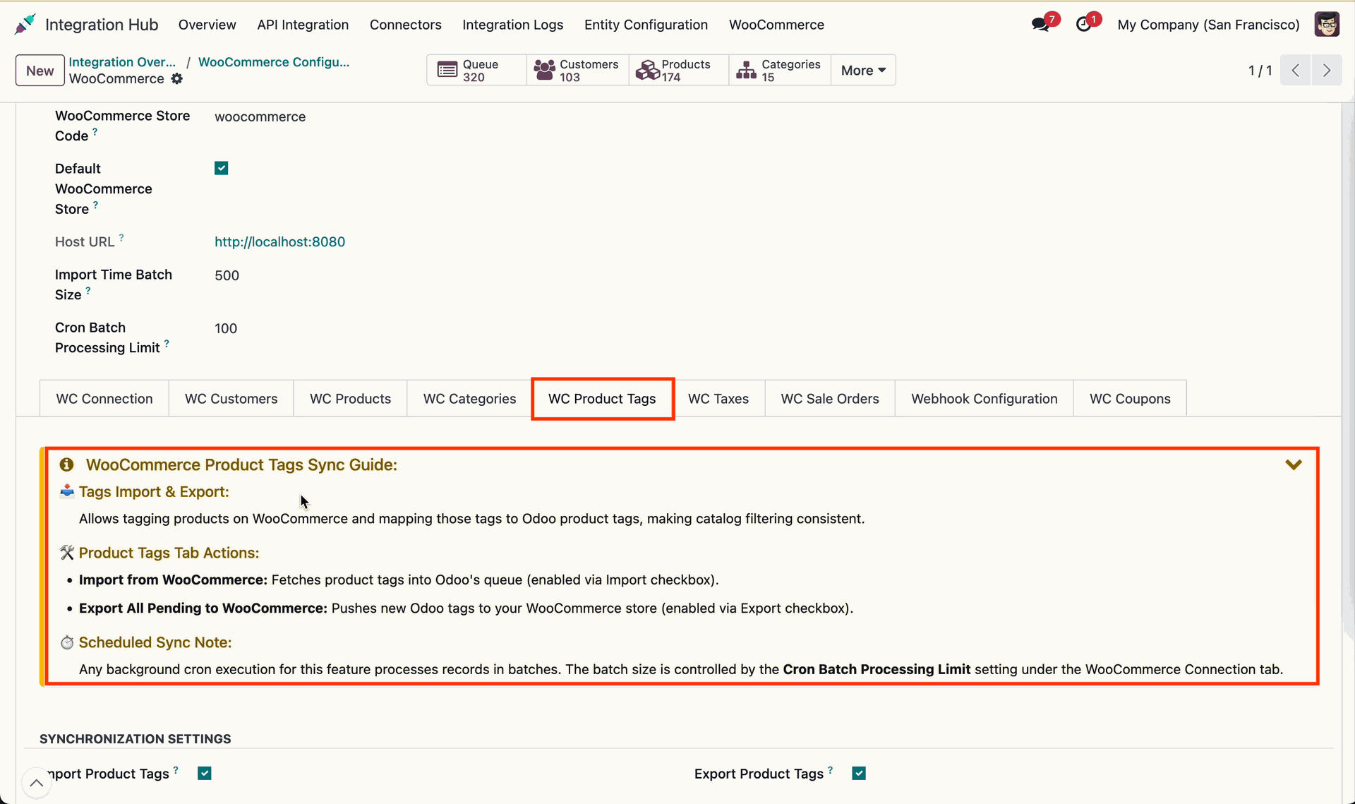Switch to the WC Categories tab
The width and height of the screenshot is (1355, 804).
coord(470,399)
